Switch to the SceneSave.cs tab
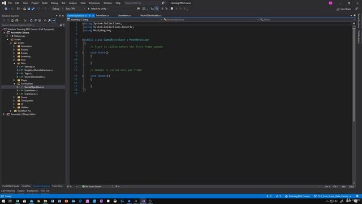The width and height of the screenshot is (362, 204). (102, 15)
